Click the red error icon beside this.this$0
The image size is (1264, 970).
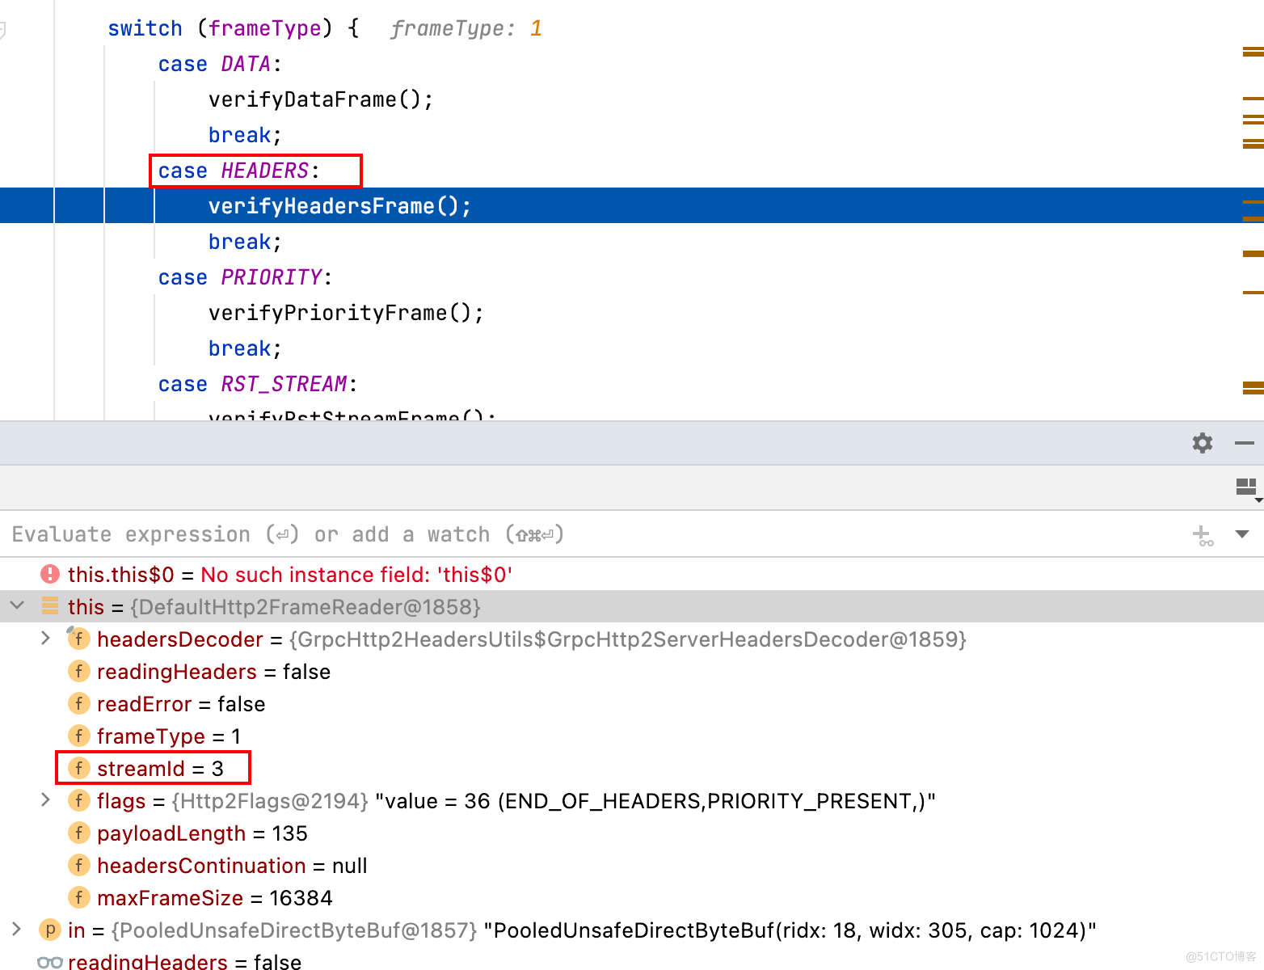[50, 575]
